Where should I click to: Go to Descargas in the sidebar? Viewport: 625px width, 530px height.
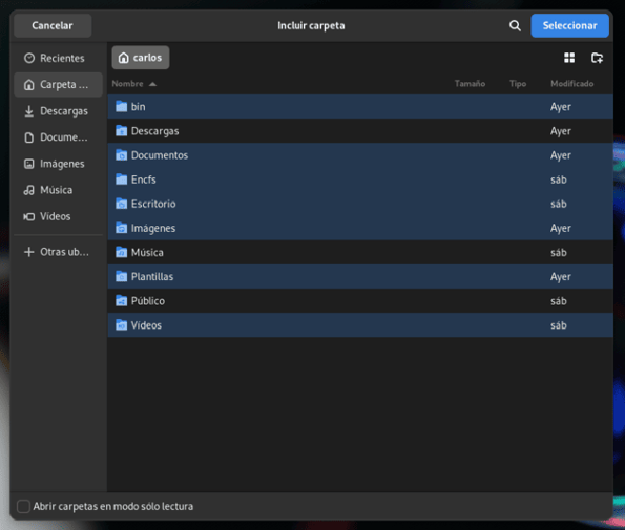(58, 111)
